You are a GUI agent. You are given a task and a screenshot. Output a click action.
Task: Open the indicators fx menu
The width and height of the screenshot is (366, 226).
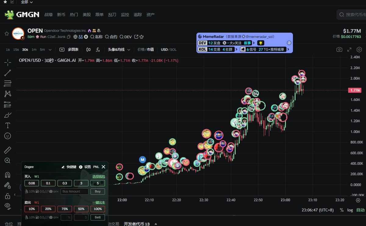click(x=98, y=50)
